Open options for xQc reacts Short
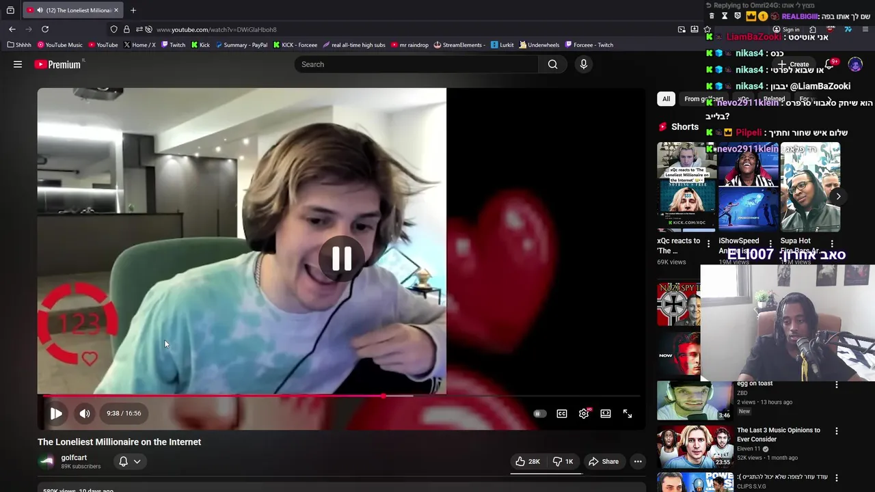This screenshot has width=875, height=492. tap(708, 244)
